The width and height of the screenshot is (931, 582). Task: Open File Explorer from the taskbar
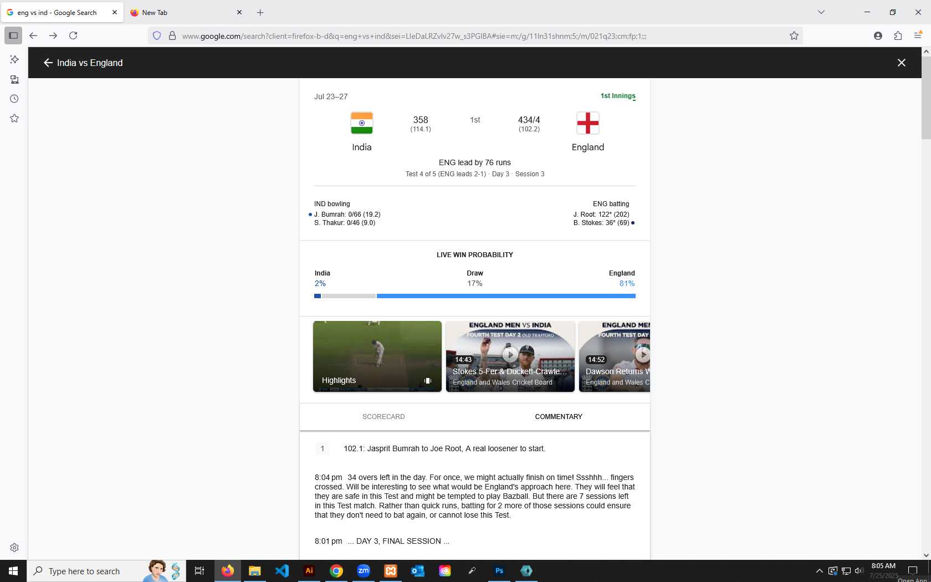point(254,571)
